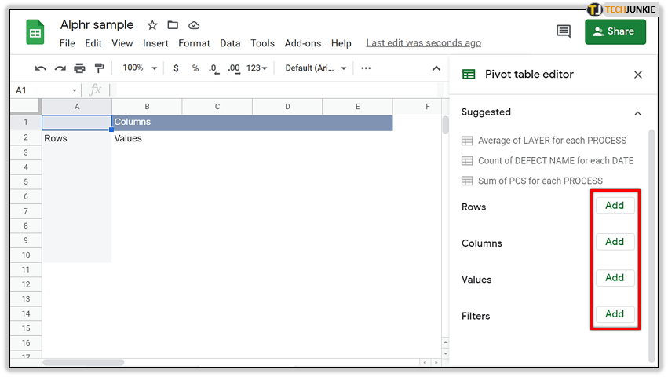668x377 pixels.
Task: Format as currency with dollar icon
Action: (176, 68)
